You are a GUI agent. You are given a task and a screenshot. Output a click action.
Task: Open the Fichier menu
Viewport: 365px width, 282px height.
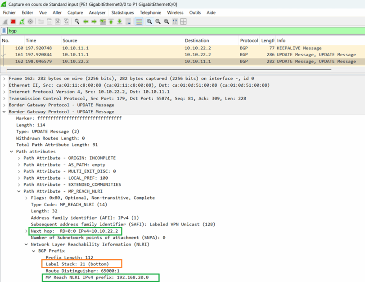pyautogui.click(x=9, y=13)
